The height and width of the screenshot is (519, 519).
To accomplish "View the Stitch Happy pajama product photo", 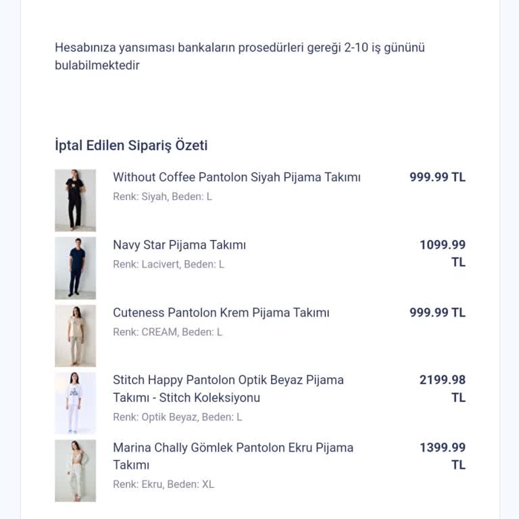I will [75, 403].
